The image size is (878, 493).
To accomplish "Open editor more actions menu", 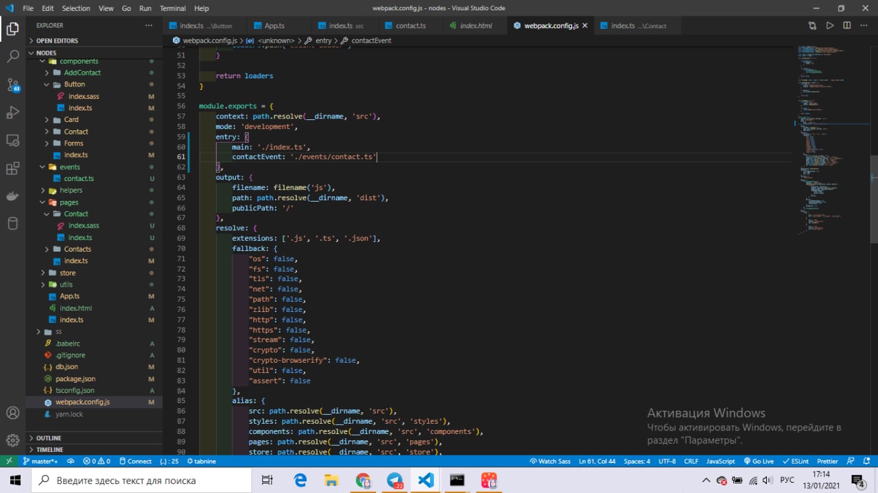I will (864, 25).
